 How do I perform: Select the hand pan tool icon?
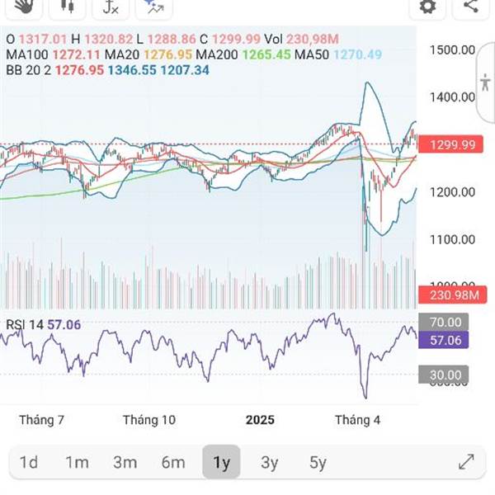[25, 6]
